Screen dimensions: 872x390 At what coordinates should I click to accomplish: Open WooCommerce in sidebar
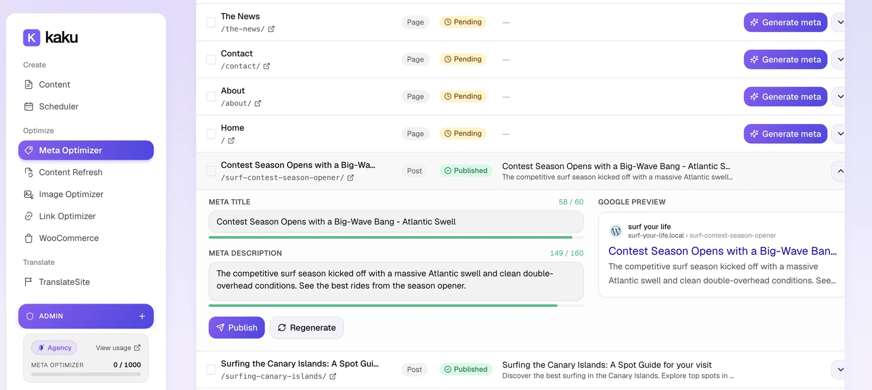click(x=86, y=238)
